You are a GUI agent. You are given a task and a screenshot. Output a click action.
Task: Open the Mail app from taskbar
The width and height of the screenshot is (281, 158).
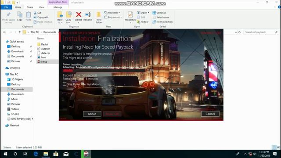(66, 154)
